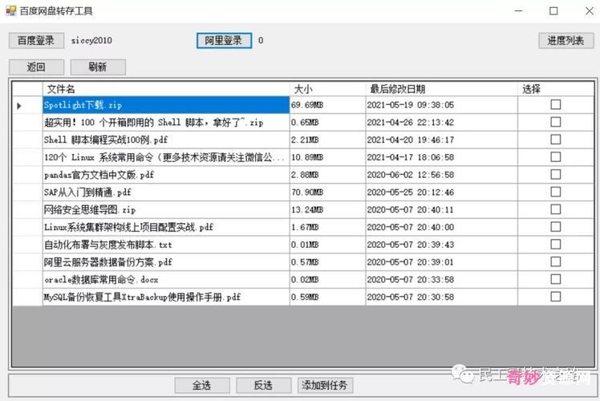
Task: Click the size cell 13.24MB
Action: point(327,209)
